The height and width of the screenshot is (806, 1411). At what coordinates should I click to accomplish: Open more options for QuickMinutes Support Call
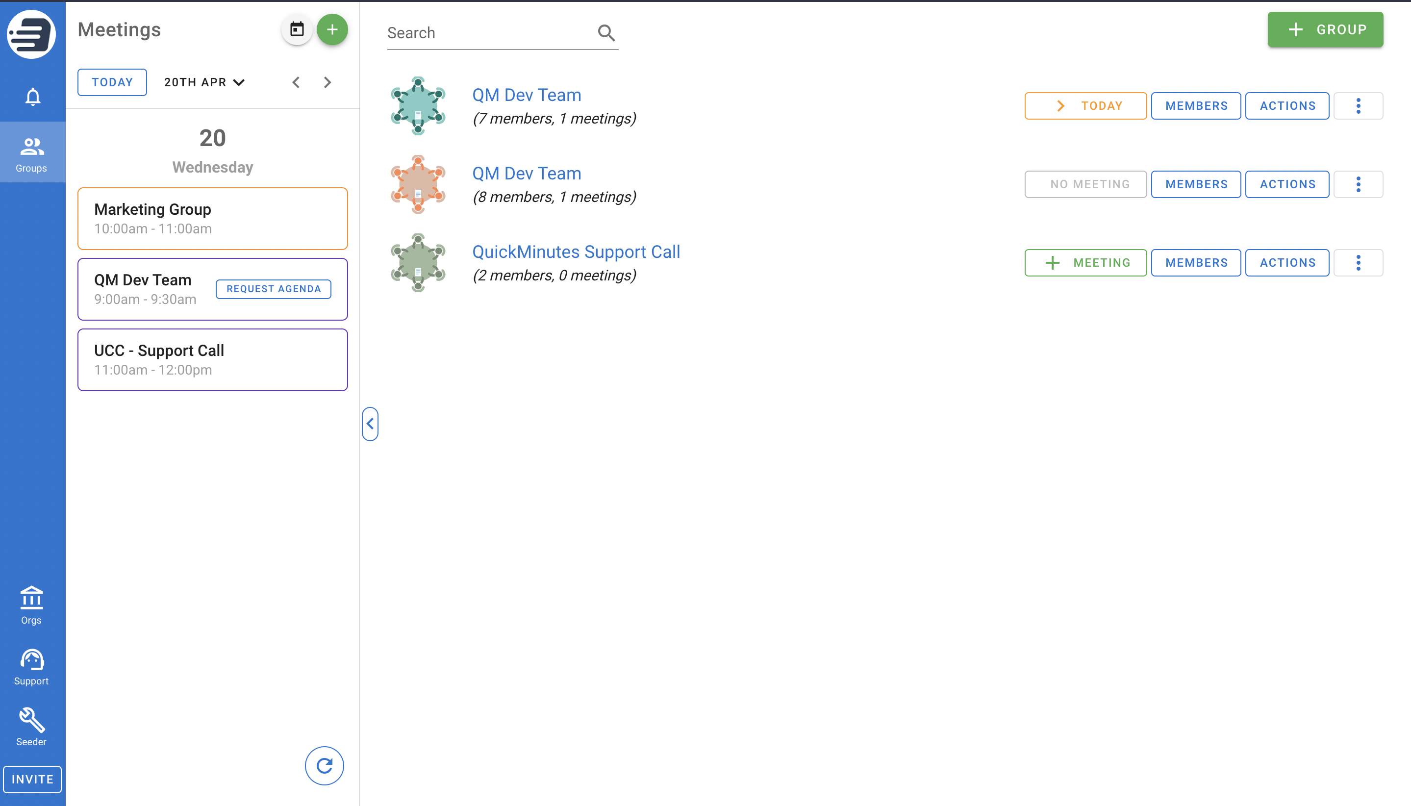tap(1359, 263)
